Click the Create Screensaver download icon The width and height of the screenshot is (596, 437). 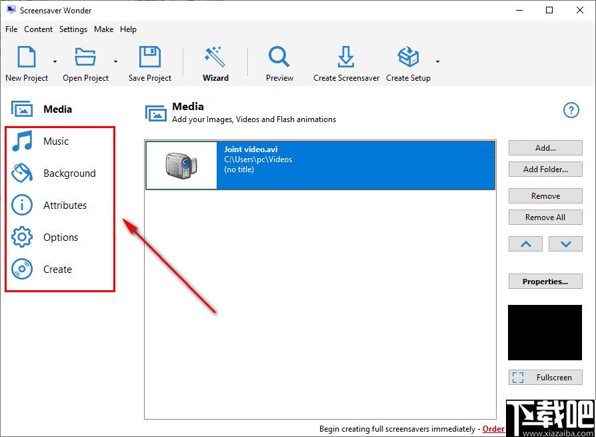(x=346, y=57)
